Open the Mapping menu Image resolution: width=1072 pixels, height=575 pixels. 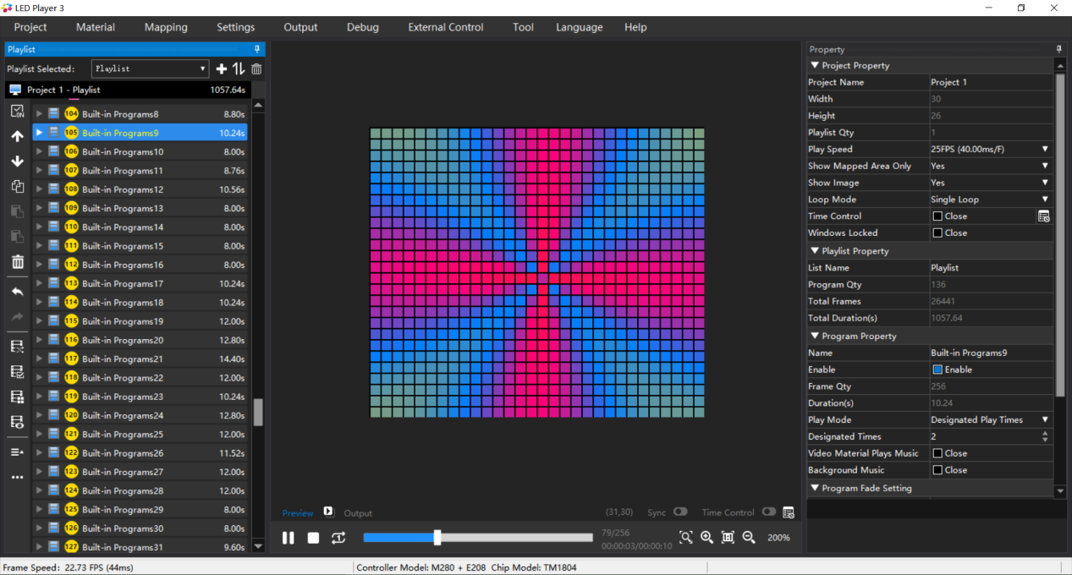click(x=166, y=27)
